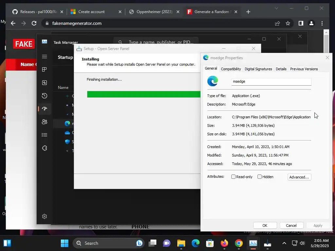
Task: Open Windows Start menu
Action: tap(64, 243)
